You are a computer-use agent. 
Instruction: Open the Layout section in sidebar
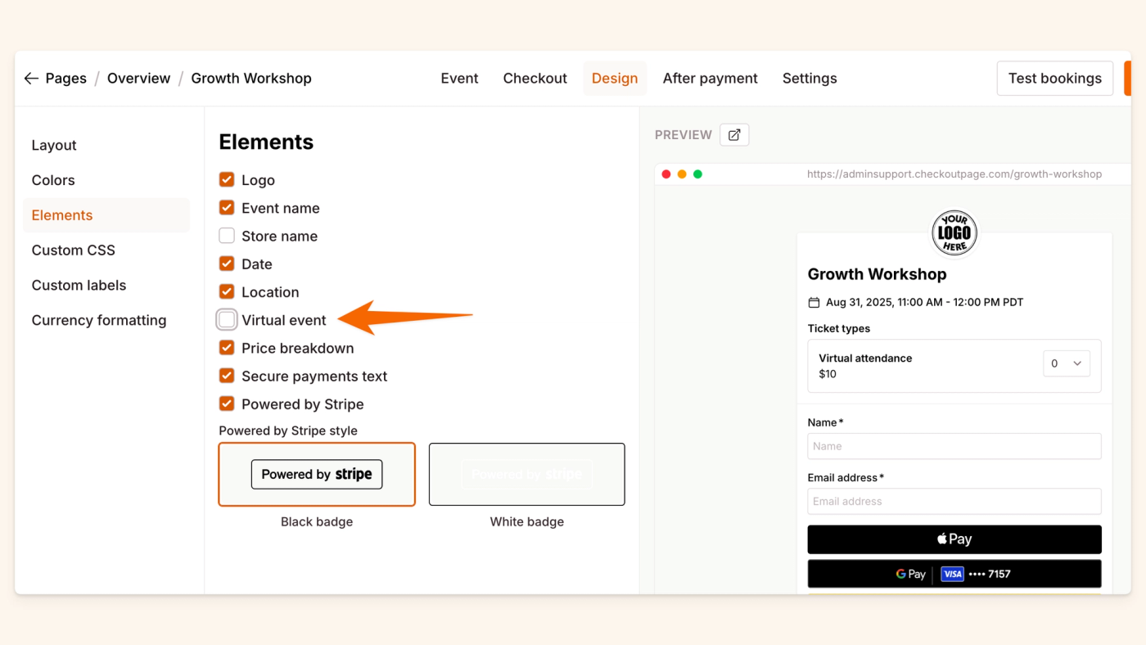click(106, 145)
